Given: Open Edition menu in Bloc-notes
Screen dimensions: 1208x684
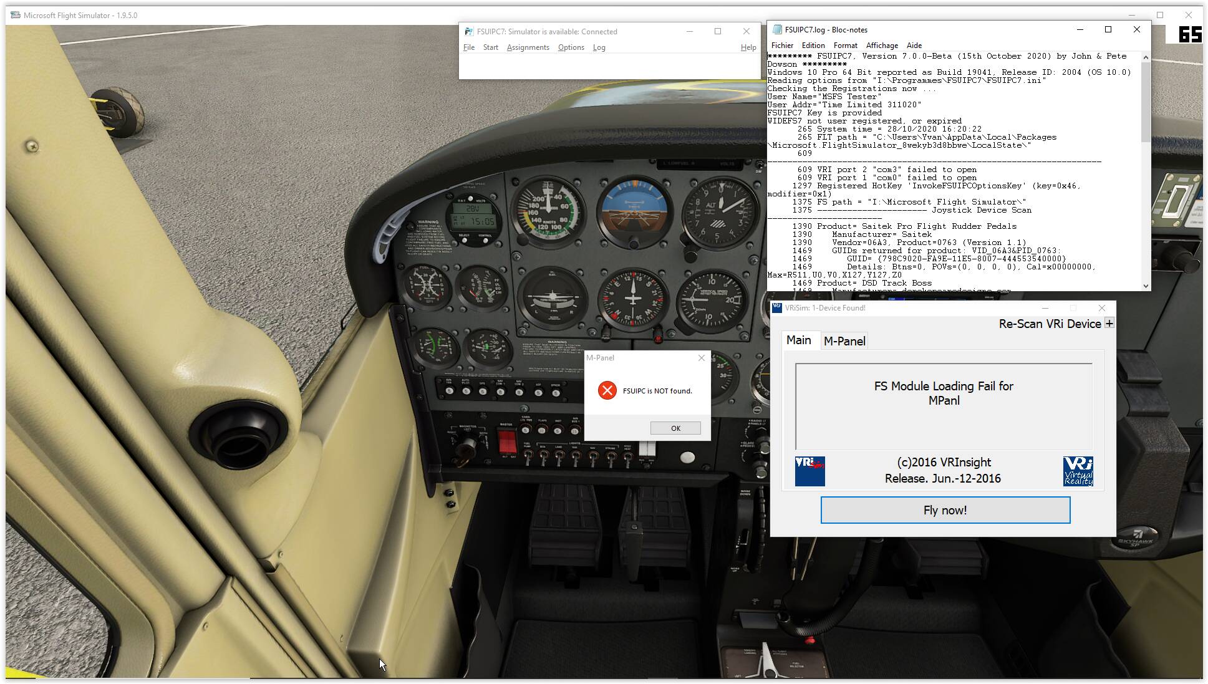Looking at the screenshot, I should tap(813, 46).
